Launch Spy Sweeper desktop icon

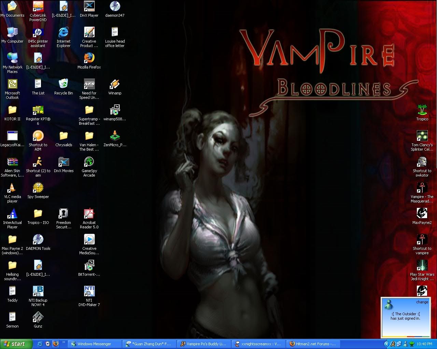click(38, 190)
